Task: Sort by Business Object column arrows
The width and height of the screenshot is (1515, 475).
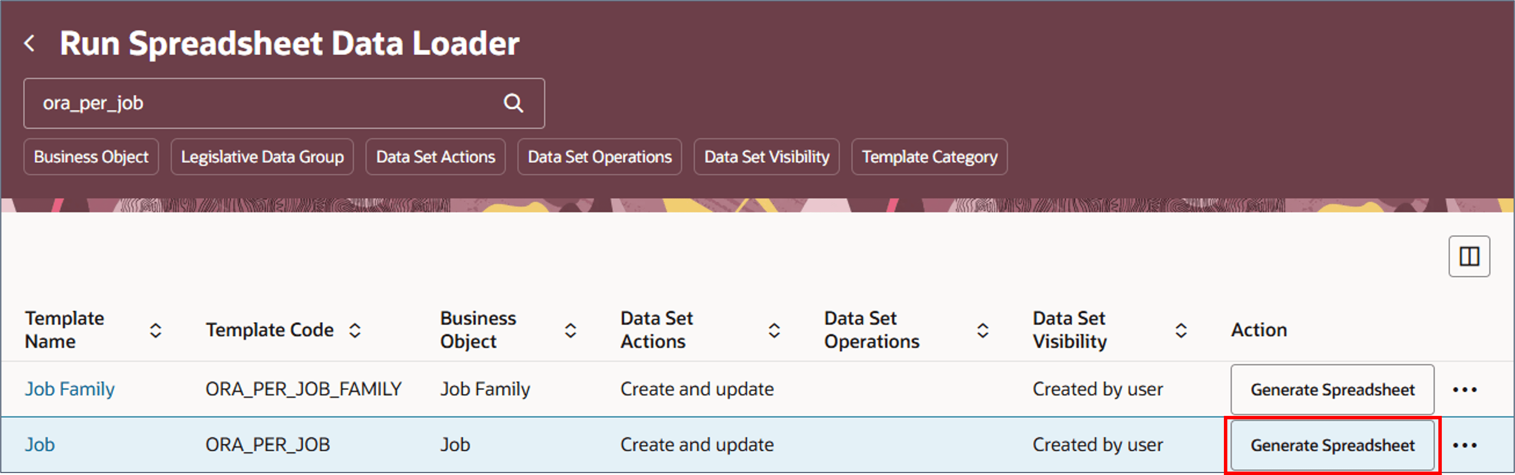Action: click(x=570, y=330)
